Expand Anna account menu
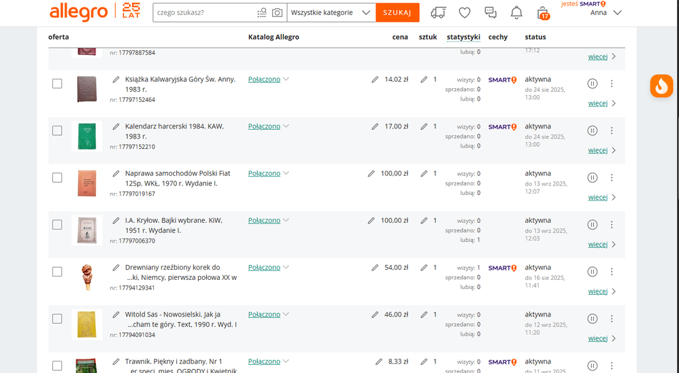The image size is (679, 373). pyautogui.click(x=618, y=13)
